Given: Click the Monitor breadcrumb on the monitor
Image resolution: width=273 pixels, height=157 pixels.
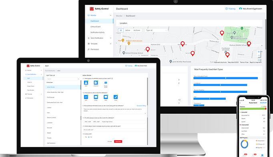Looking at the screenshot, I should (x=119, y=16).
